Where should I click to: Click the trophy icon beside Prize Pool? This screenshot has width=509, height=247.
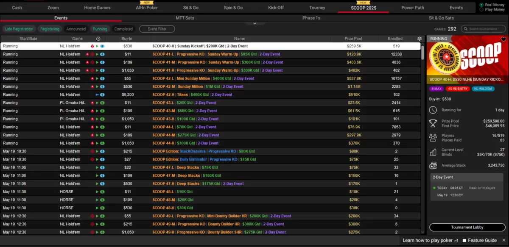433,123
